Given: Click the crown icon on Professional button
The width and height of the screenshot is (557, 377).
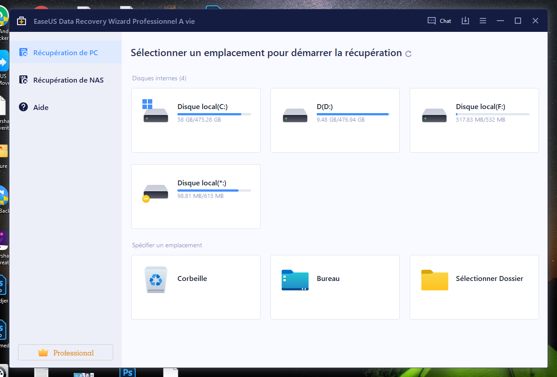Looking at the screenshot, I should (43, 353).
